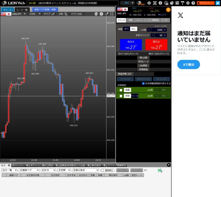Decrease 許容スリップ with minus button
Image resolution: width=221 pixels, height=197 pixels.
(152, 35)
